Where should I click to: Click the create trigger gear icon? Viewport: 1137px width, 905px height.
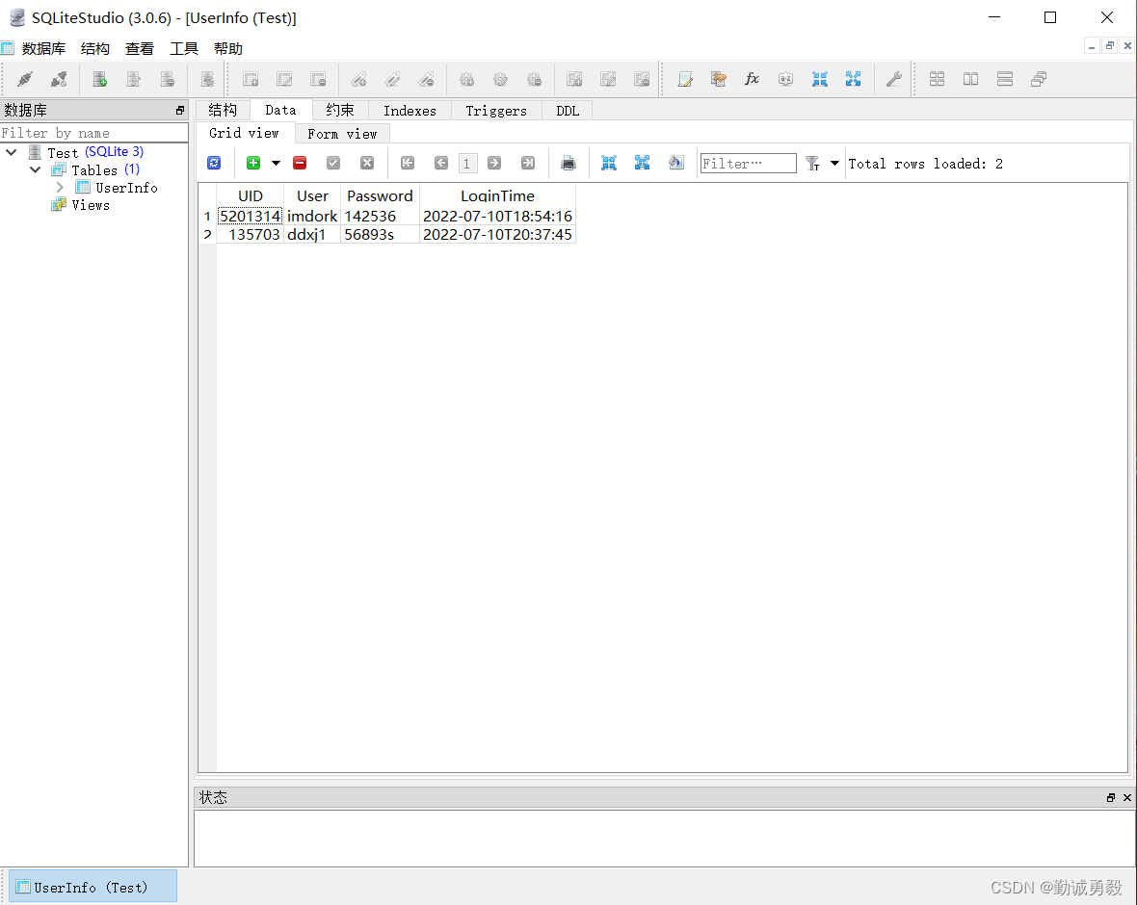467,79
